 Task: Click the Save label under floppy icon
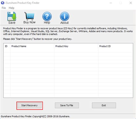12,23
